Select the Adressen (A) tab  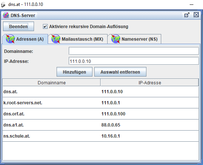[25, 39]
